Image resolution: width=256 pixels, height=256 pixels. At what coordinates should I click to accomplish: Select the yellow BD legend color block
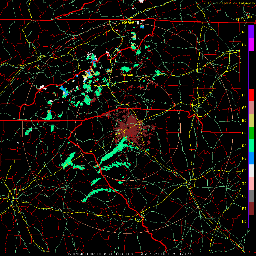[251, 121]
